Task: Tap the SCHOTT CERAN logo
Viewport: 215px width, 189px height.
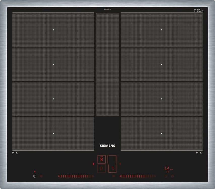Action: coord(198,10)
